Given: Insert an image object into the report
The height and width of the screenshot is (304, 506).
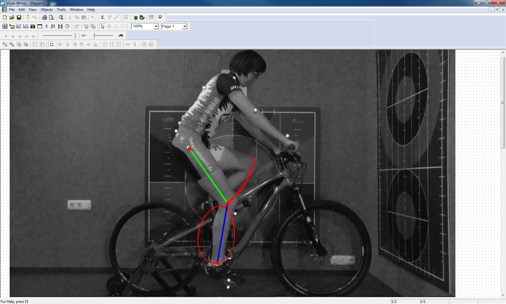Looking at the screenshot, I should point(5,26).
